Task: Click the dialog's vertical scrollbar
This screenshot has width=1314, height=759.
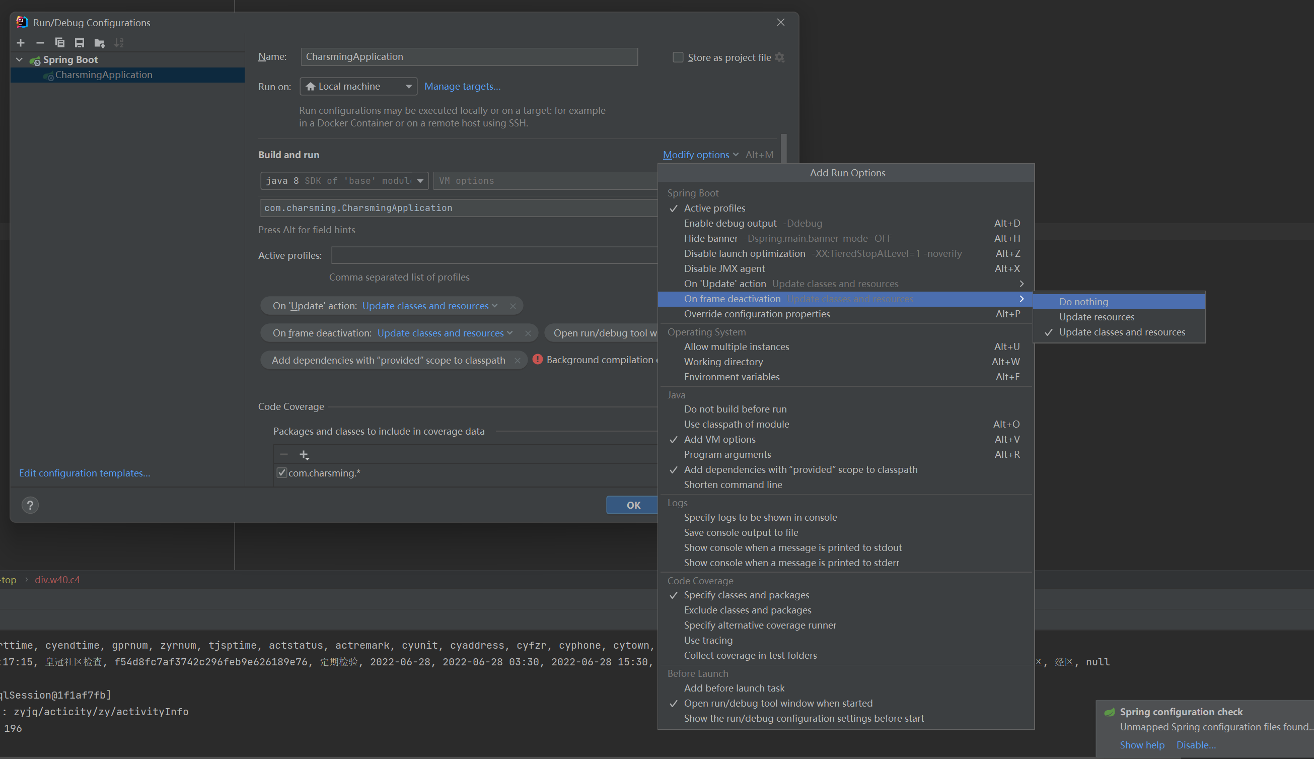Action: 783,149
